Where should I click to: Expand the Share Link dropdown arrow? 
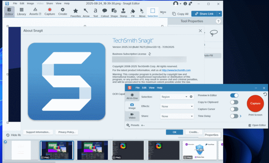point(219,14)
